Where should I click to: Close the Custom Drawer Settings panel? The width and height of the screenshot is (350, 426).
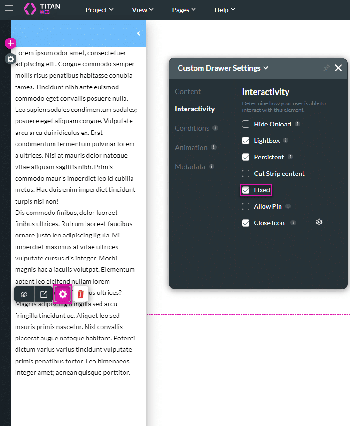[x=338, y=68]
